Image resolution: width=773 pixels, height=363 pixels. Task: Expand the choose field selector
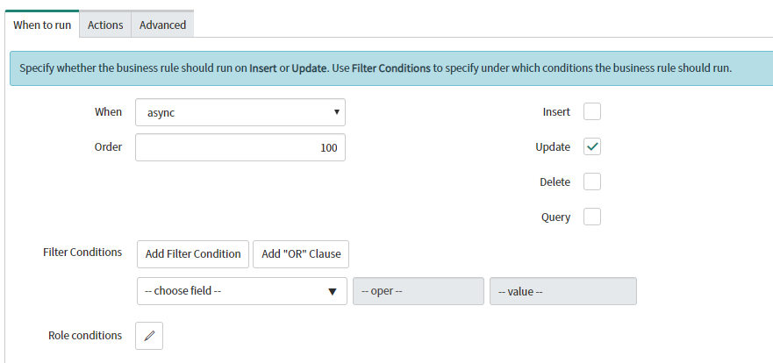point(242,291)
